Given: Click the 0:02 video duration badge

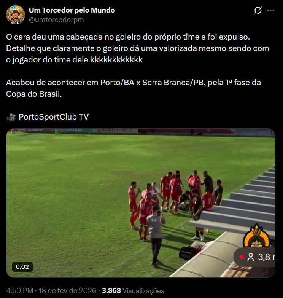Looking at the screenshot, I should (22, 267).
